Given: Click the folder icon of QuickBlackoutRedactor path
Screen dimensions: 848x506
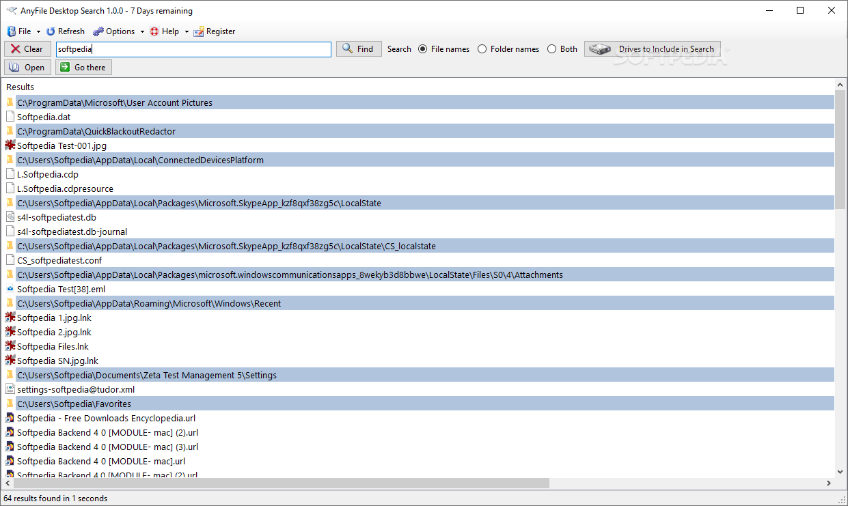Looking at the screenshot, I should [x=10, y=131].
